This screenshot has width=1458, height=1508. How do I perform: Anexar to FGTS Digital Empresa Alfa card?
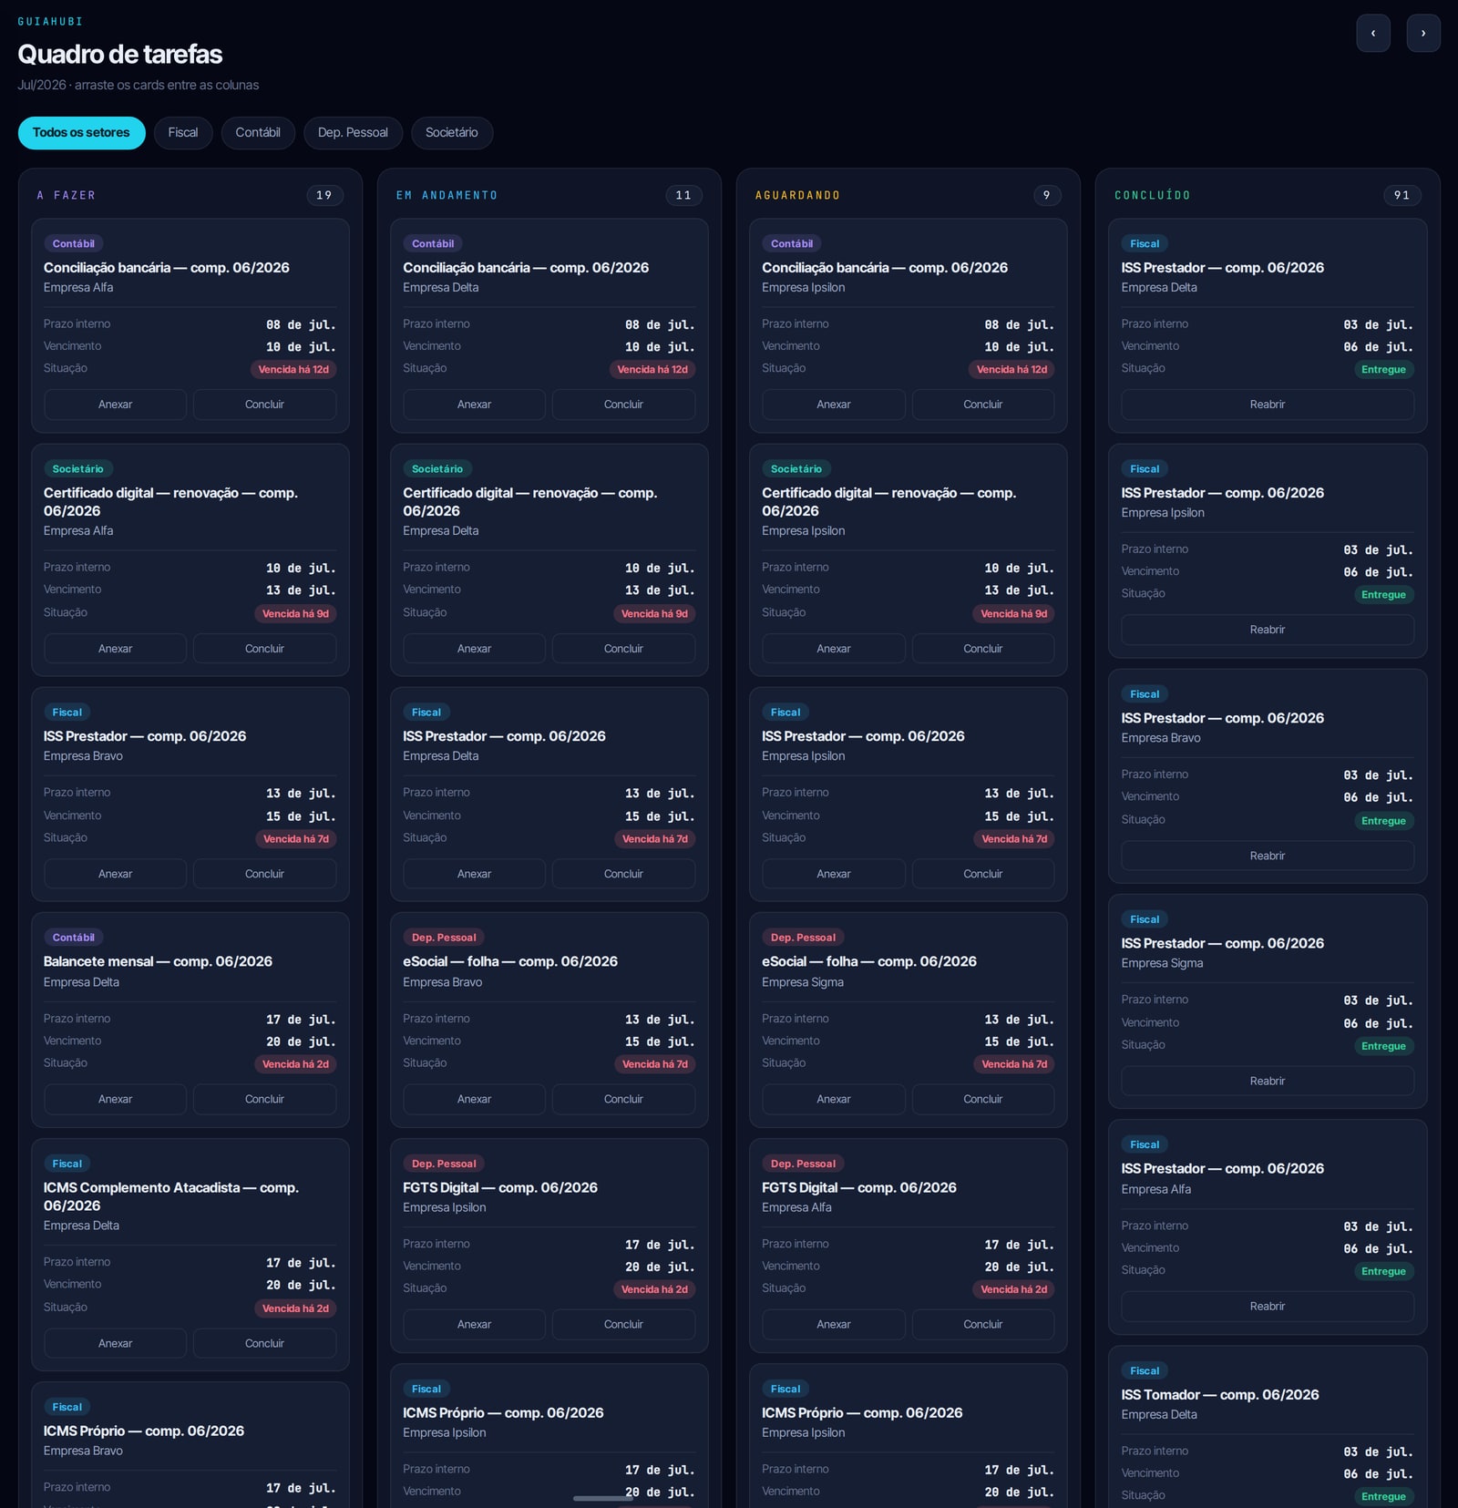[834, 1324]
